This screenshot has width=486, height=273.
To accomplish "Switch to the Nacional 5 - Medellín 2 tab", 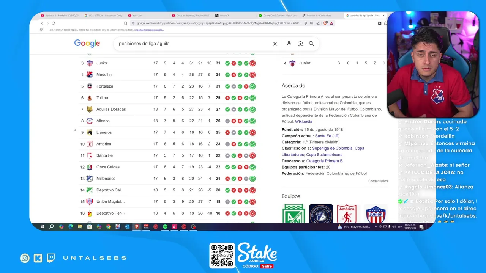I will (x=59, y=16).
